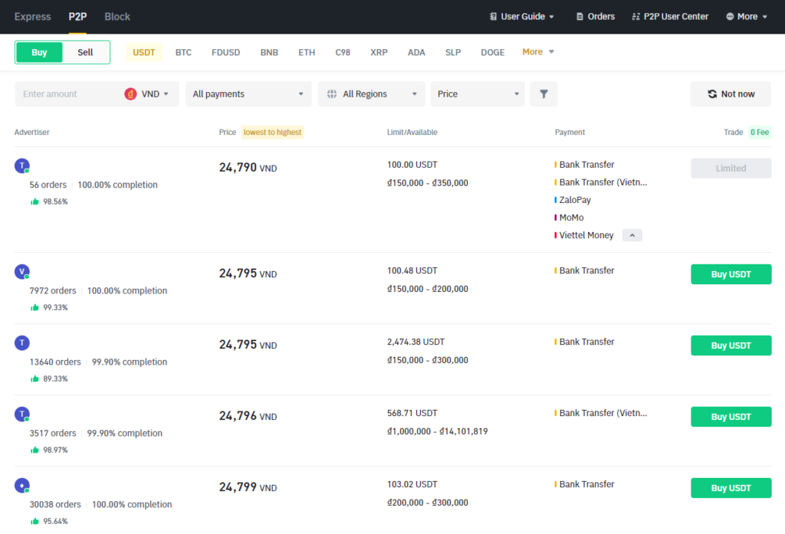Click the Not now refresh button
This screenshot has width=785, height=534.
click(x=731, y=93)
